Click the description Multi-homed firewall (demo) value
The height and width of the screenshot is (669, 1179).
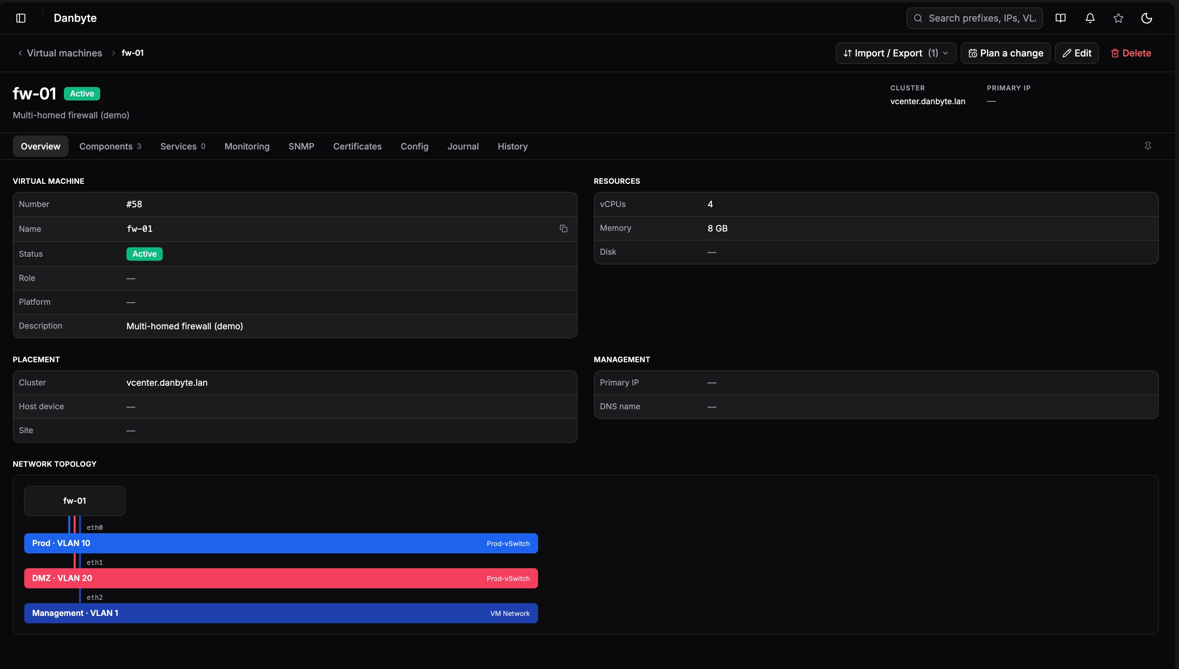coord(184,326)
